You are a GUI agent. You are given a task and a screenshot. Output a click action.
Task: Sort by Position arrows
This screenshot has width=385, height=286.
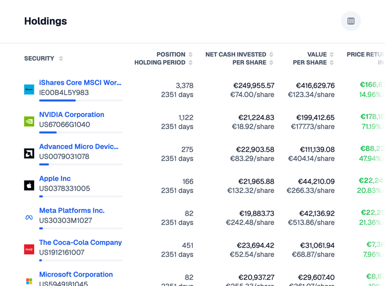pyautogui.click(x=190, y=54)
